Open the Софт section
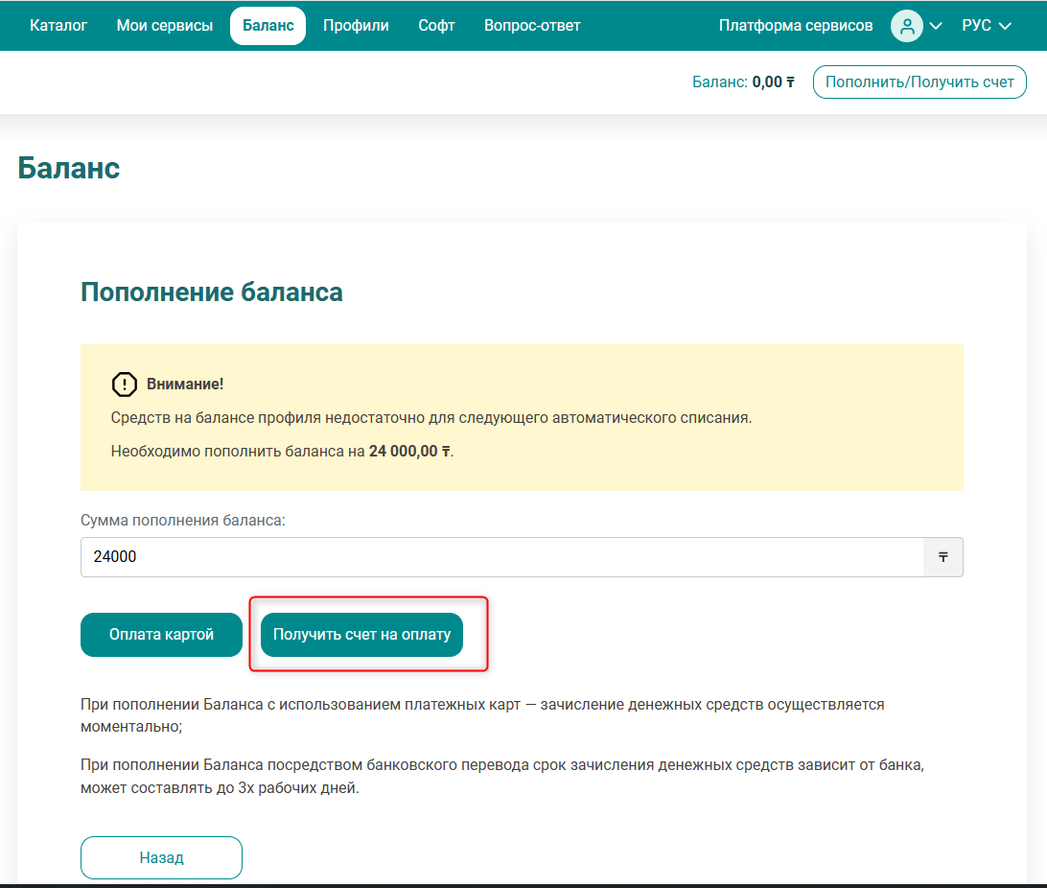1047x888 pixels. [436, 26]
